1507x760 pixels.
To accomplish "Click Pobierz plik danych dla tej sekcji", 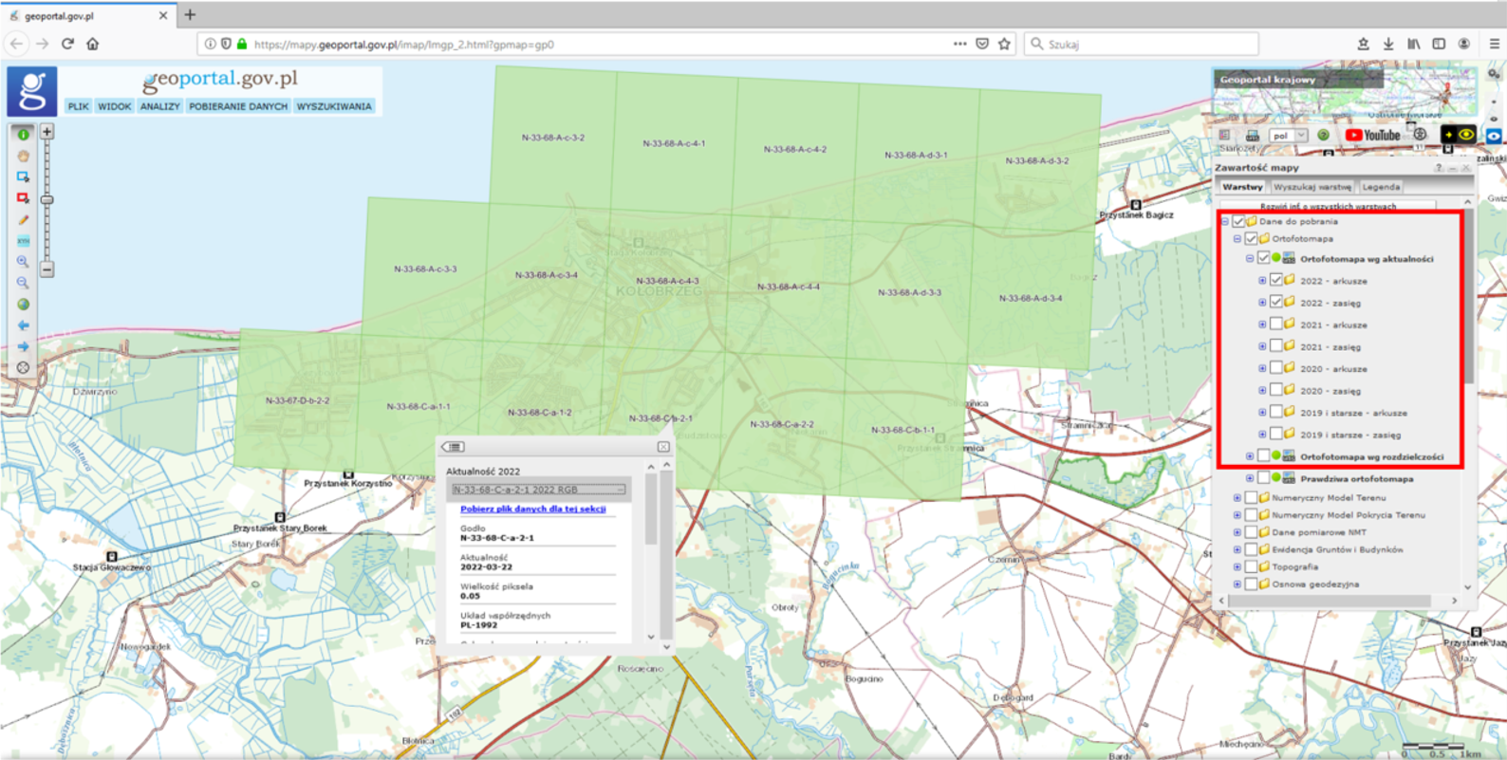I will pyautogui.click(x=532, y=509).
